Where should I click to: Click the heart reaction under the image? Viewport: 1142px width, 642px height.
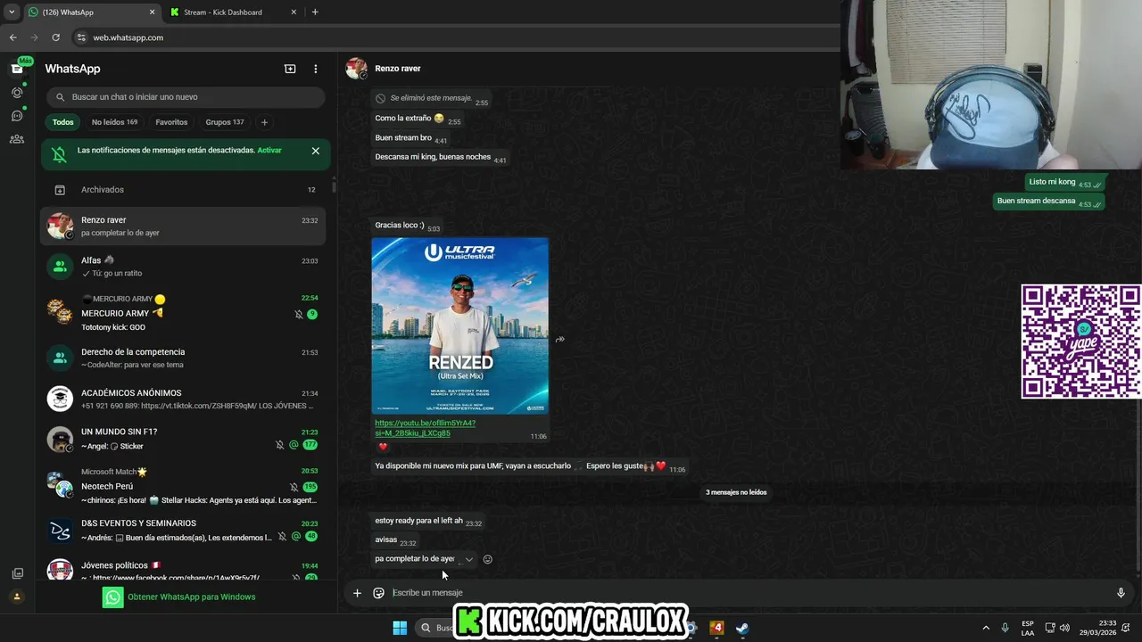click(383, 447)
